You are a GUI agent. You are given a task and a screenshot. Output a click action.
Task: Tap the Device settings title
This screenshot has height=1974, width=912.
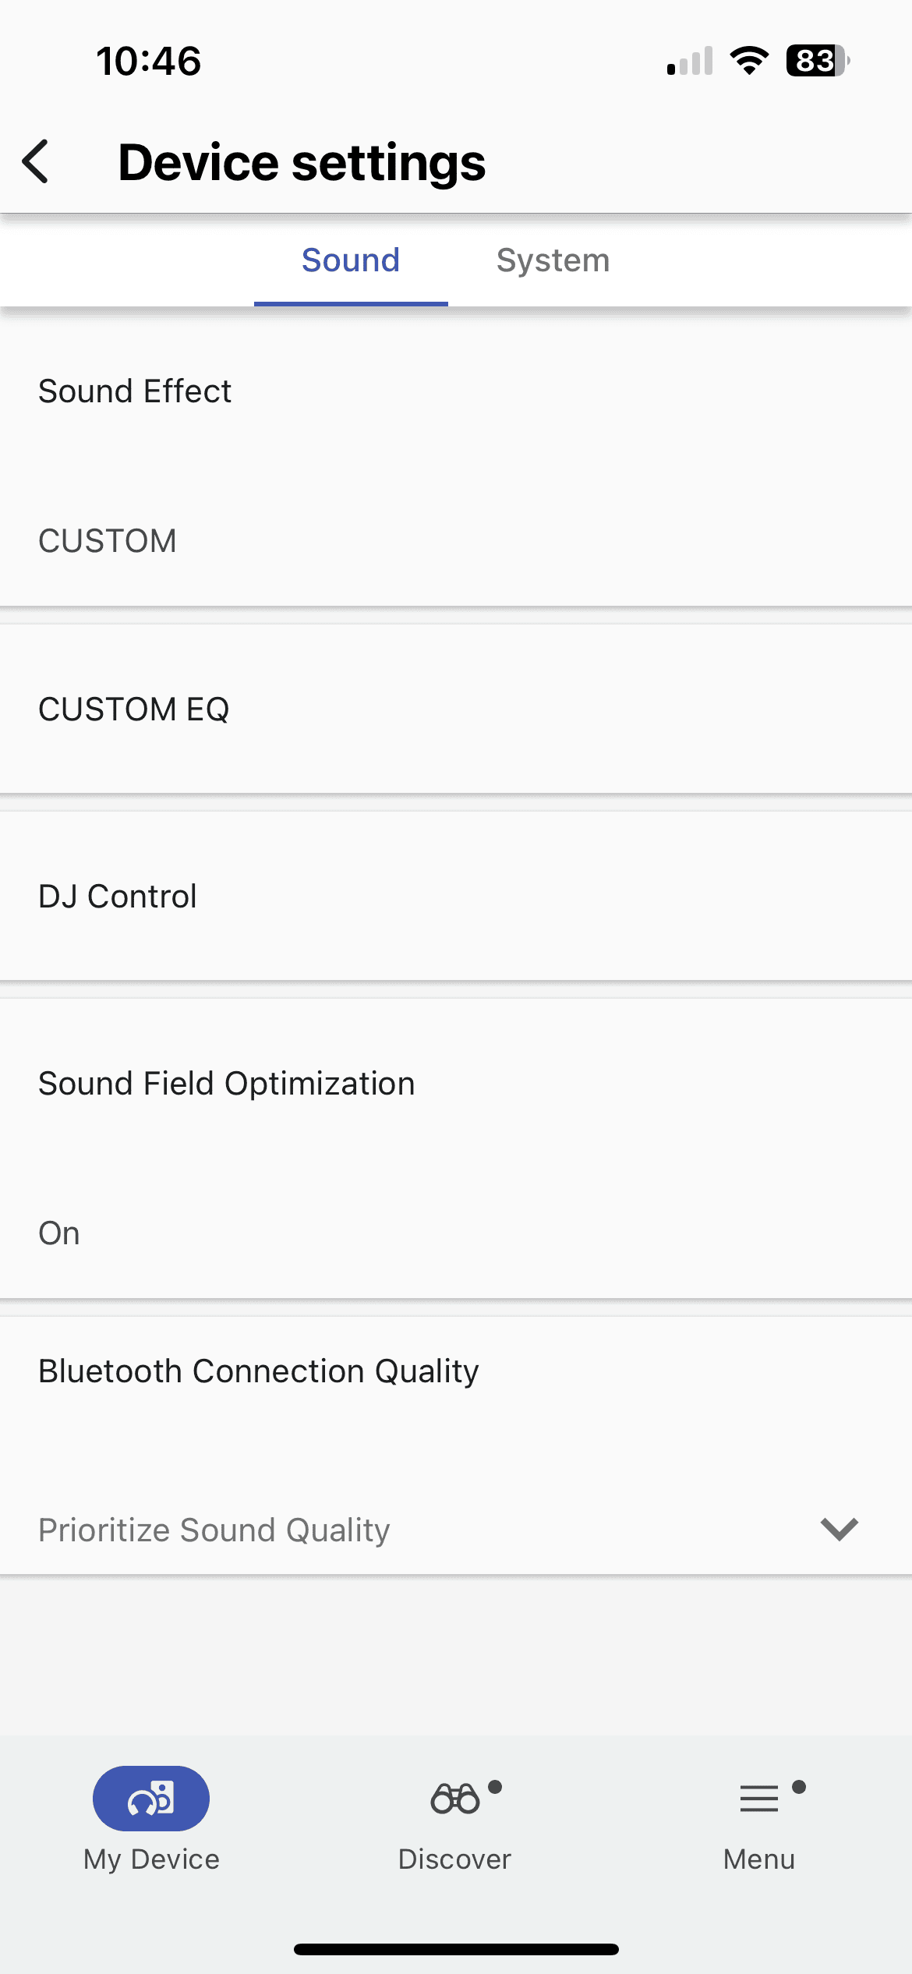coord(302,162)
